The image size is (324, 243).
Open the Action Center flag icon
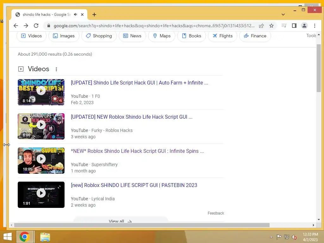[279, 237]
